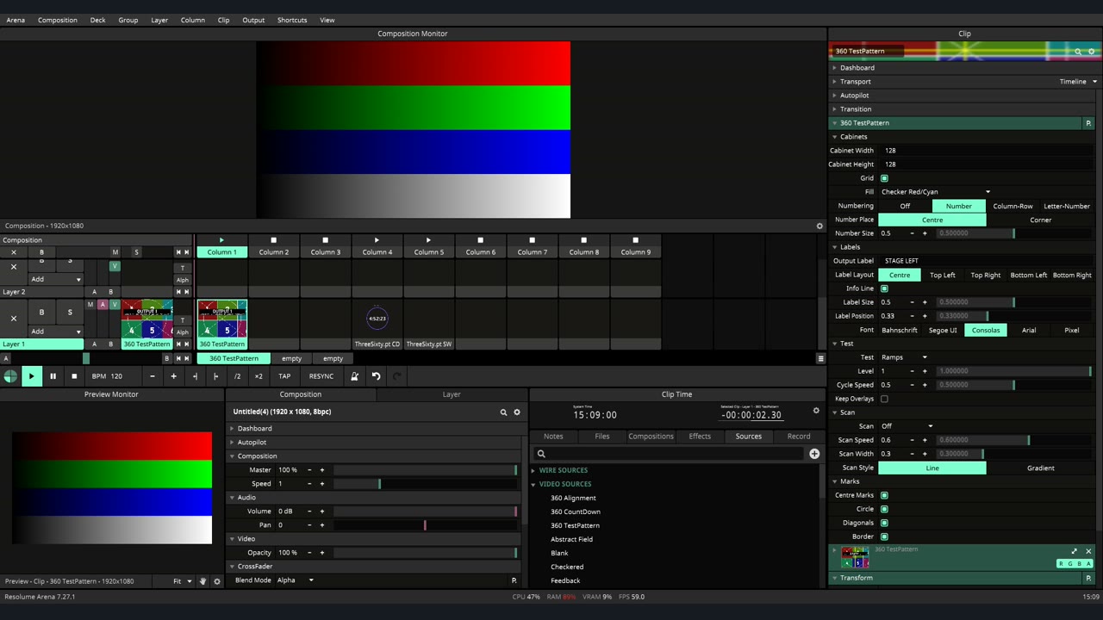Start transport with the play button
Image resolution: width=1103 pixels, height=620 pixels.
(32, 376)
